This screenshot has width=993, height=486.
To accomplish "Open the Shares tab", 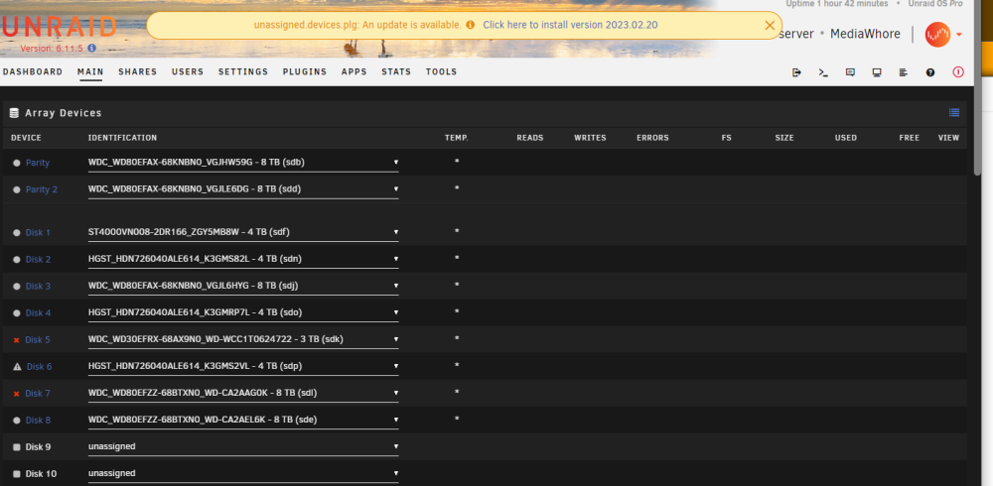I will 137,72.
